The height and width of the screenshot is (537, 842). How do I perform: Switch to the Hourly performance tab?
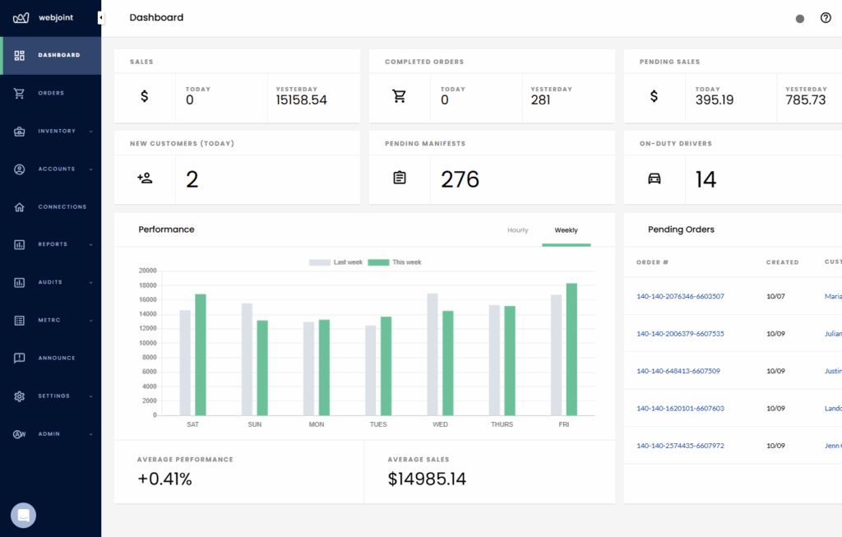coord(517,230)
